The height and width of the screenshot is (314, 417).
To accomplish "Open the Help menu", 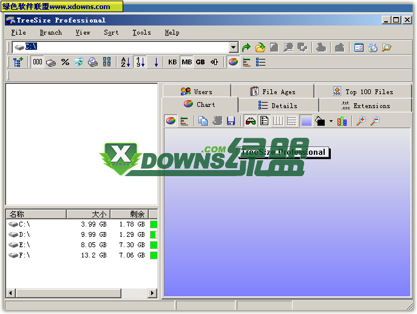I will (x=172, y=32).
